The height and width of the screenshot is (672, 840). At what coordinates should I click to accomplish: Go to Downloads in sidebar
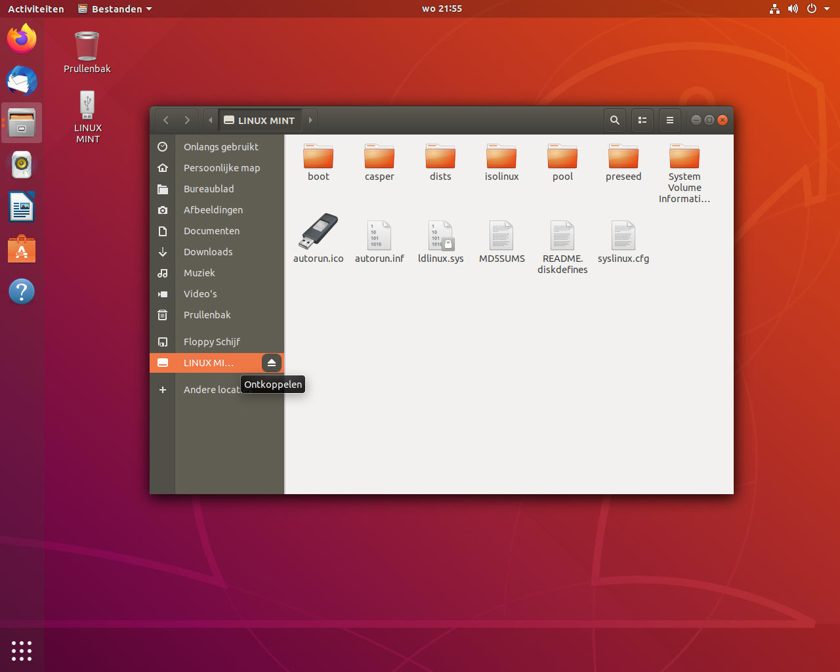point(217,252)
